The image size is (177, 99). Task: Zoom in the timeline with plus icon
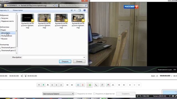(130, 85)
